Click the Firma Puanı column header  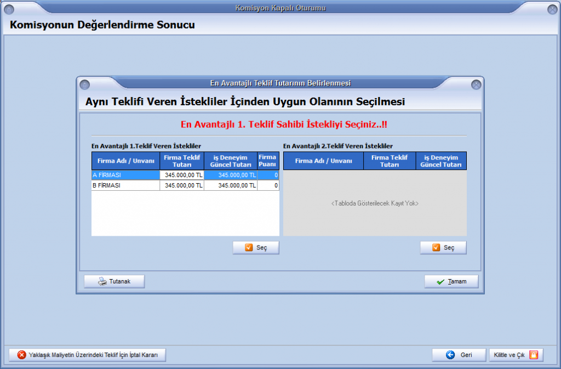pyautogui.click(x=268, y=161)
